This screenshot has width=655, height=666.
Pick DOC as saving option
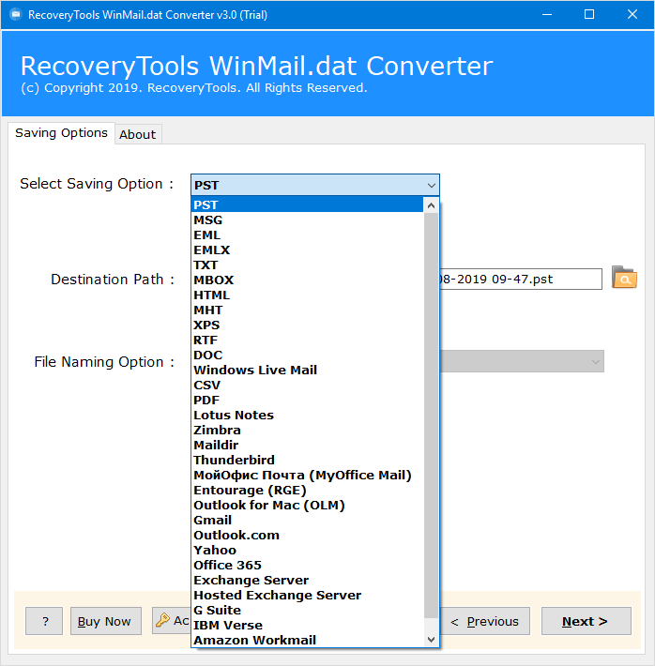click(x=307, y=356)
